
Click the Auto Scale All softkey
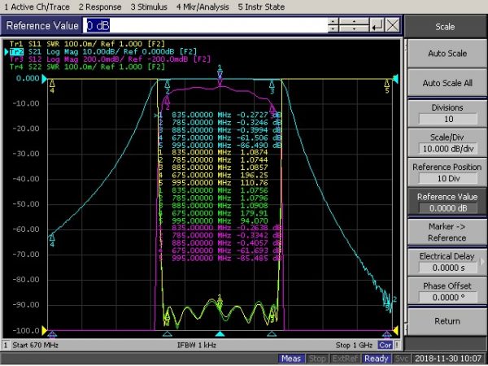tap(447, 83)
